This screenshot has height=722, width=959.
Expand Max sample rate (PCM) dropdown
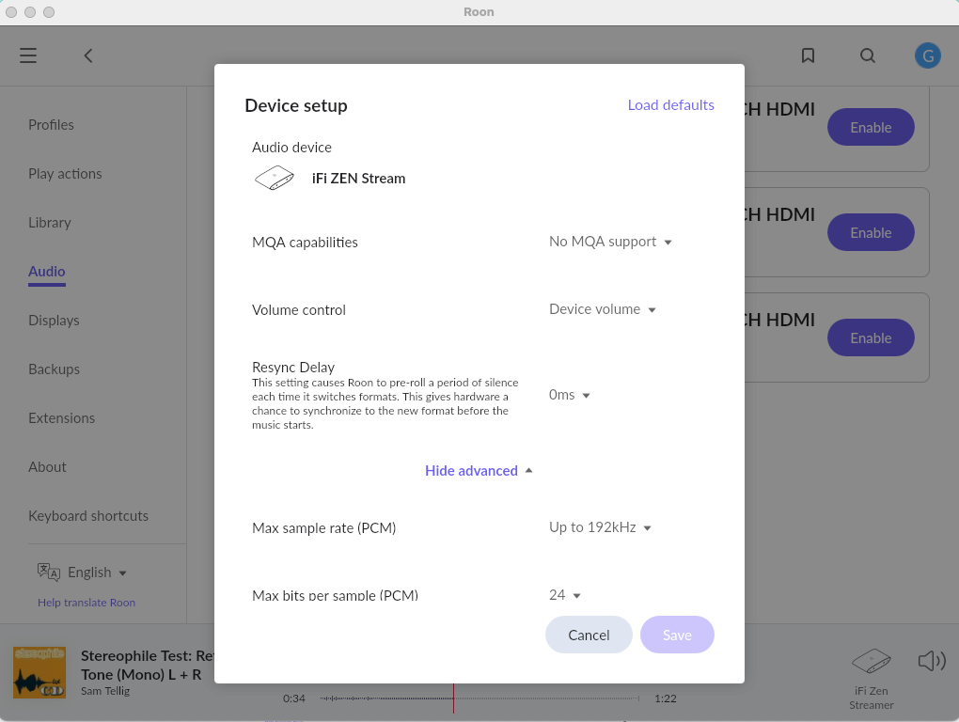[x=600, y=527]
